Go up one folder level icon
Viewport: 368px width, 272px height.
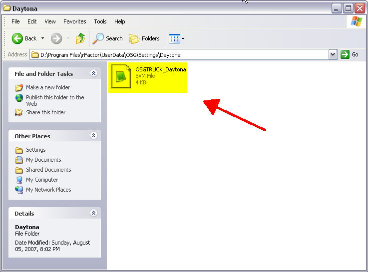pyautogui.click(x=80, y=38)
